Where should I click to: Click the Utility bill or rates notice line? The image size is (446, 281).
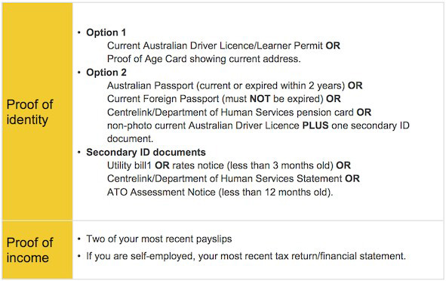(229, 165)
